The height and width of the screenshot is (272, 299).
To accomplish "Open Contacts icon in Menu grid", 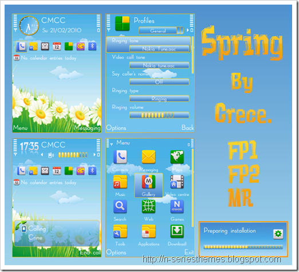I will tap(120, 157).
